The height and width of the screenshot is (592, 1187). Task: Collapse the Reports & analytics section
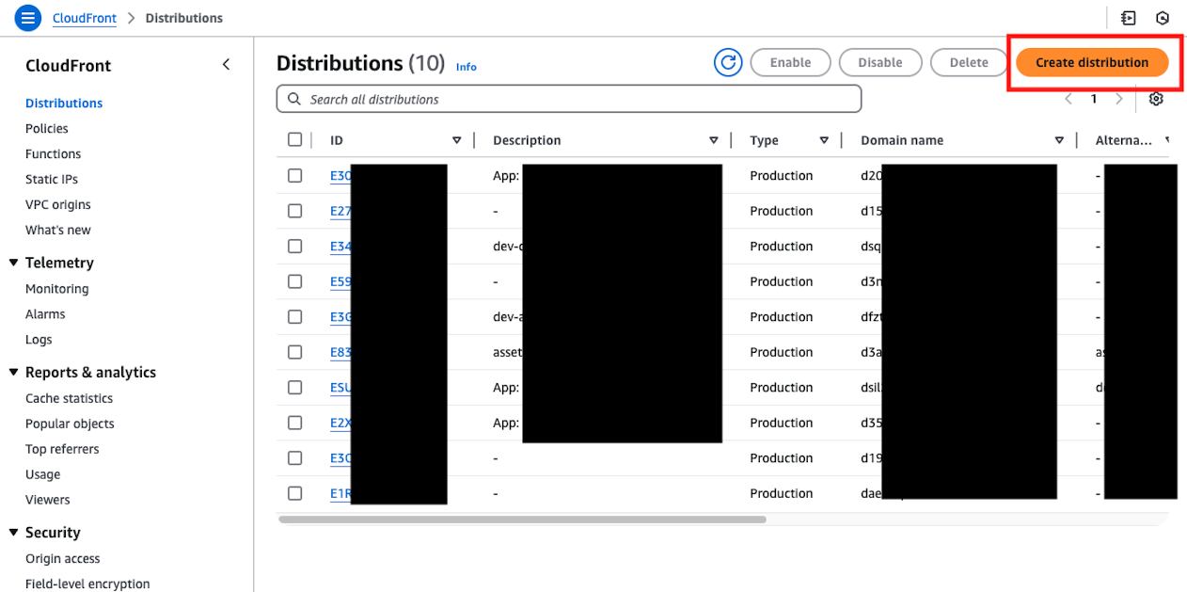pos(13,372)
